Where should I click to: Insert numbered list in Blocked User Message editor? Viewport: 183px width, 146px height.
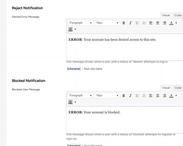point(144,96)
